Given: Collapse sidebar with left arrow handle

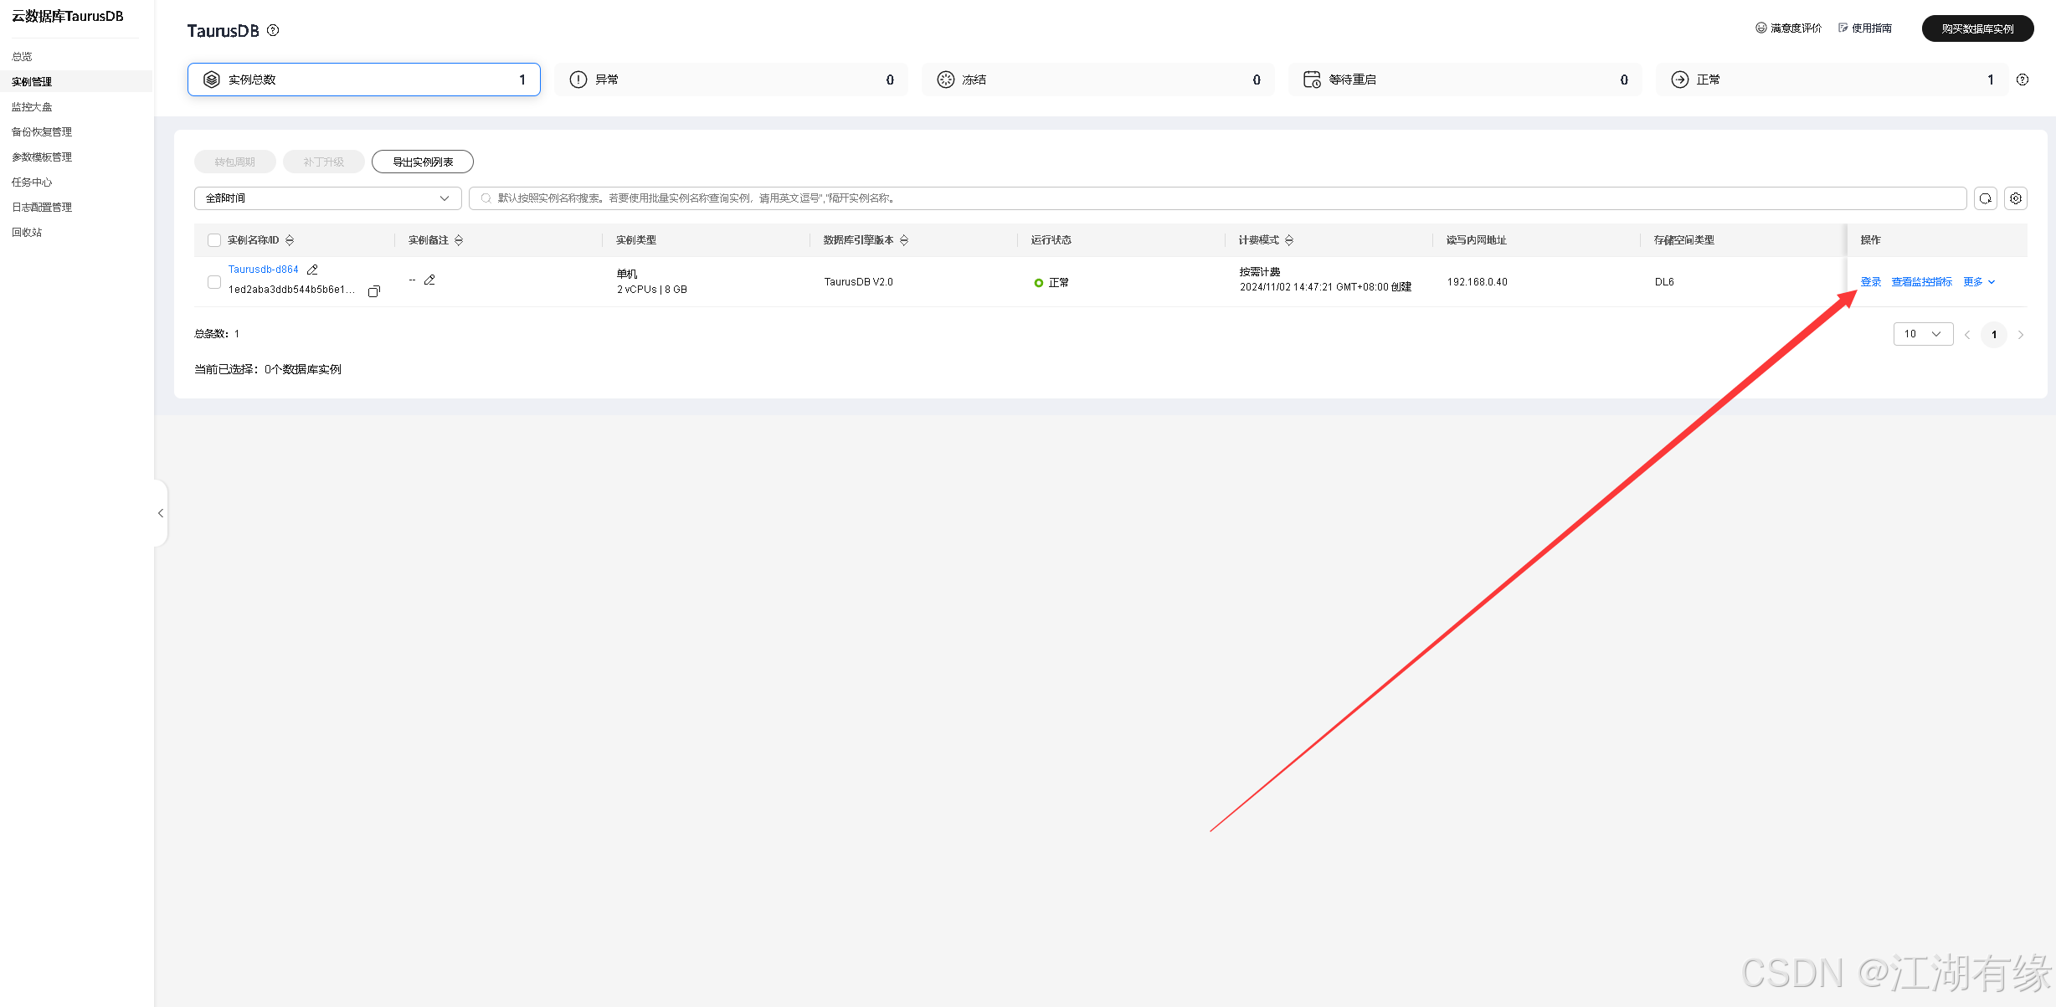Looking at the screenshot, I should [x=161, y=513].
